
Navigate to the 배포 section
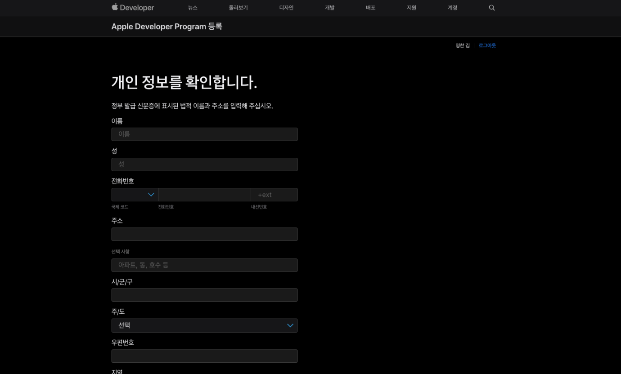(370, 8)
